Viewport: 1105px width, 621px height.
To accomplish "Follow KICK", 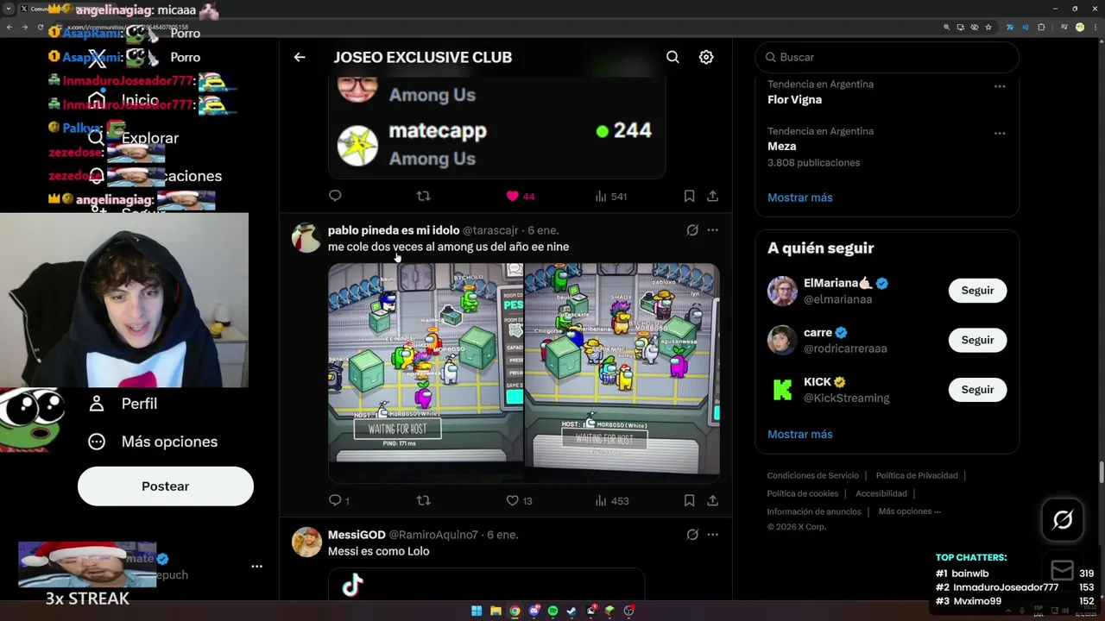I will 977,390.
